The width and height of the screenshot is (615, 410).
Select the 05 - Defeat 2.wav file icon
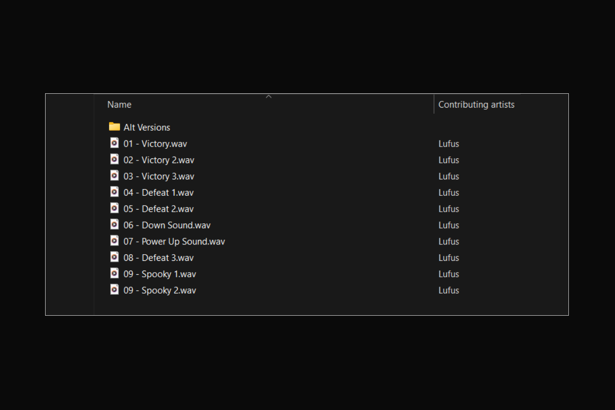tap(114, 208)
